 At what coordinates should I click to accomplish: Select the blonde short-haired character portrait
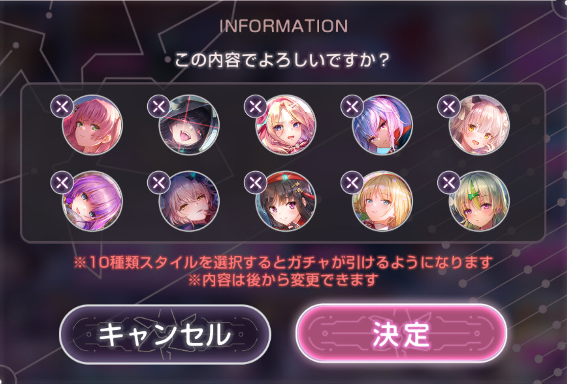[x=382, y=201]
